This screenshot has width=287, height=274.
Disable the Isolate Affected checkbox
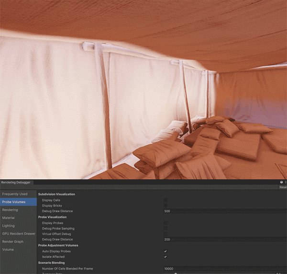(x=166, y=257)
